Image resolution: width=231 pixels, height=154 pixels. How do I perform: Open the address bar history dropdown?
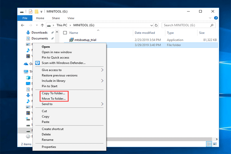151,25
